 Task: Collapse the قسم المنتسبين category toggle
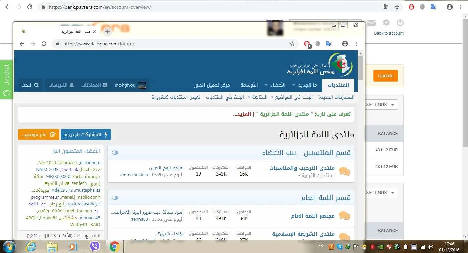click(x=115, y=152)
